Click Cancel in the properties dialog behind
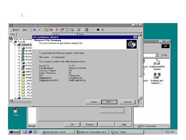 pyautogui.click(x=89, y=124)
